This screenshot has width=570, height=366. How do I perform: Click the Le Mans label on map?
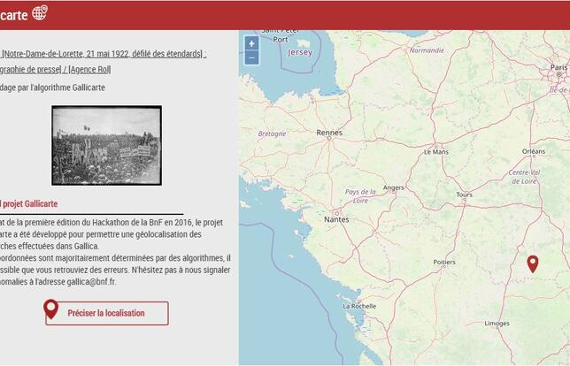coord(436,152)
